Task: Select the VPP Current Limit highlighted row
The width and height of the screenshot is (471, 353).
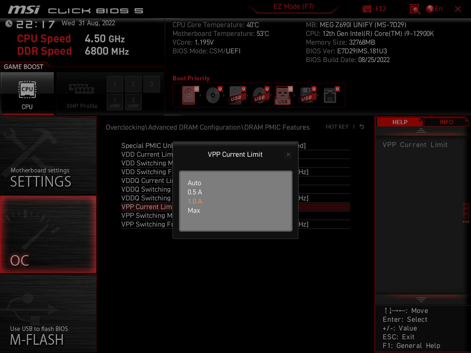Action: (235, 207)
